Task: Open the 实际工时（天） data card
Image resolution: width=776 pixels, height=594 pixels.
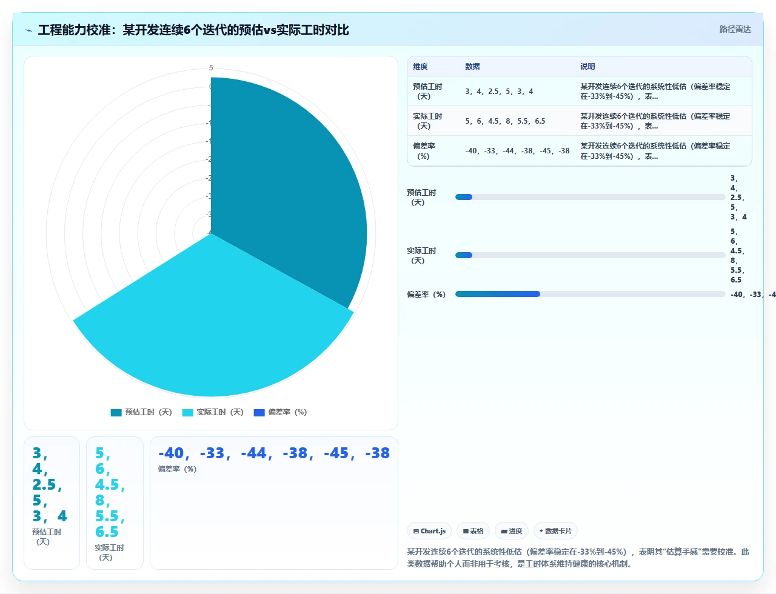Action: coord(115,503)
